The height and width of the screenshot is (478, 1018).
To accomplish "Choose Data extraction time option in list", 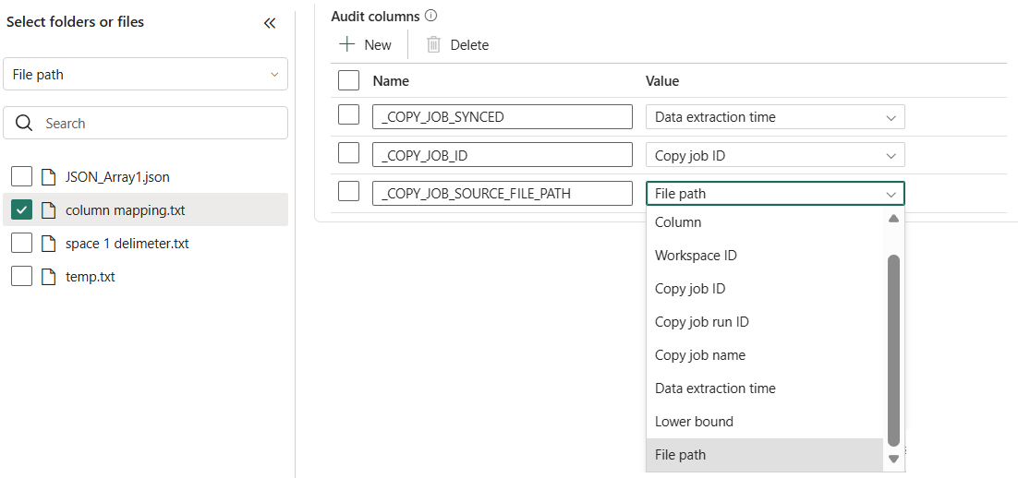I will tap(765, 388).
